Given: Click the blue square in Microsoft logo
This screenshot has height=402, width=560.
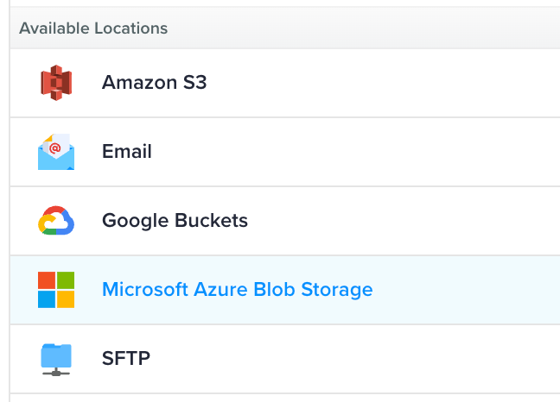Looking at the screenshot, I should tap(47, 299).
